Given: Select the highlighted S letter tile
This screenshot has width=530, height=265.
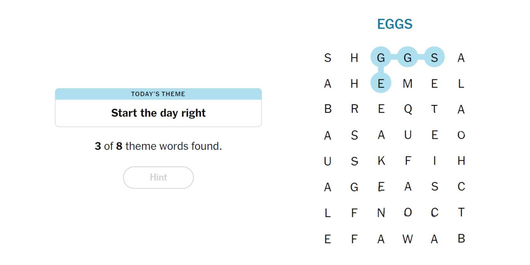Looking at the screenshot, I should pyautogui.click(x=434, y=57).
